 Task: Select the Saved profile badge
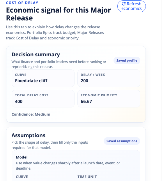(127, 60)
